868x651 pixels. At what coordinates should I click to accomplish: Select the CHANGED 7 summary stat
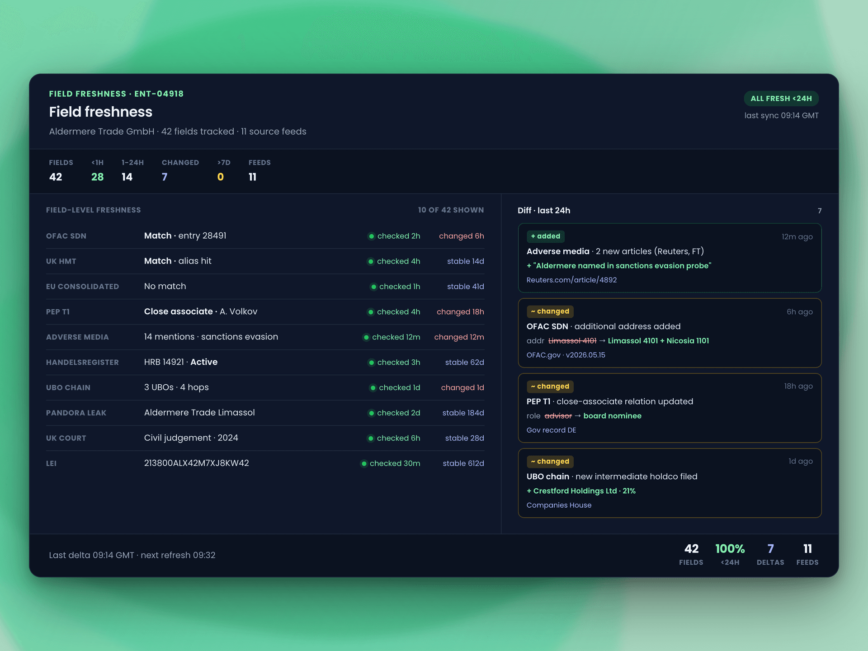click(x=180, y=170)
